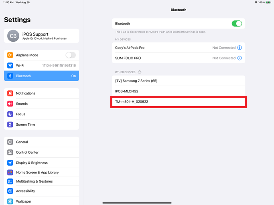Click the Control Center icon

10,152
